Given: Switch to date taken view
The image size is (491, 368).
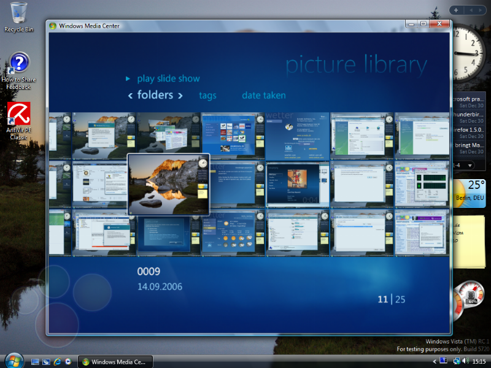Looking at the screenshot, I should click(x=264, y=95).
